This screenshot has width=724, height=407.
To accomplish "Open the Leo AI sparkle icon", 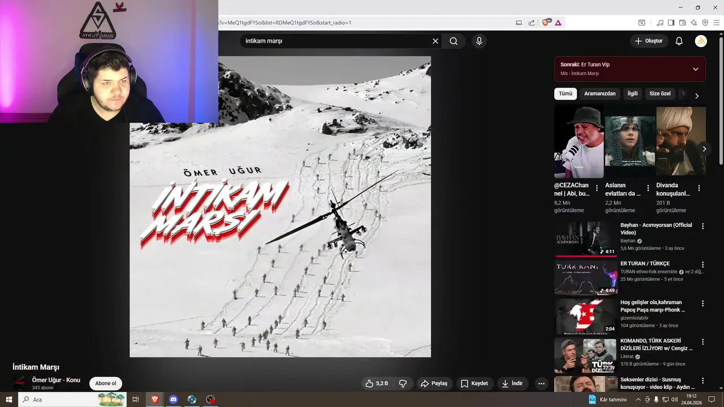I will coord(694,23).
